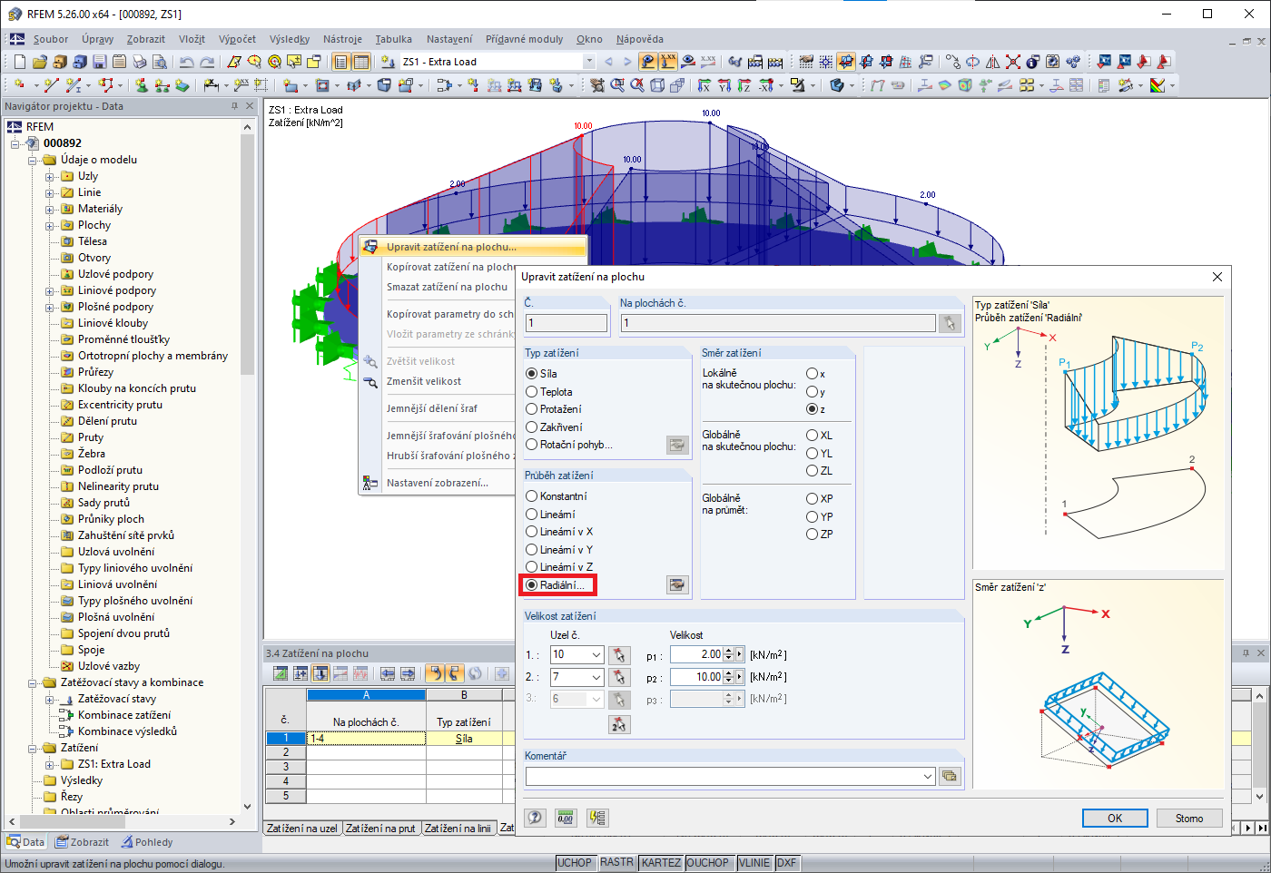Switch navigator to the Pohledy tab

coord(147,842)
